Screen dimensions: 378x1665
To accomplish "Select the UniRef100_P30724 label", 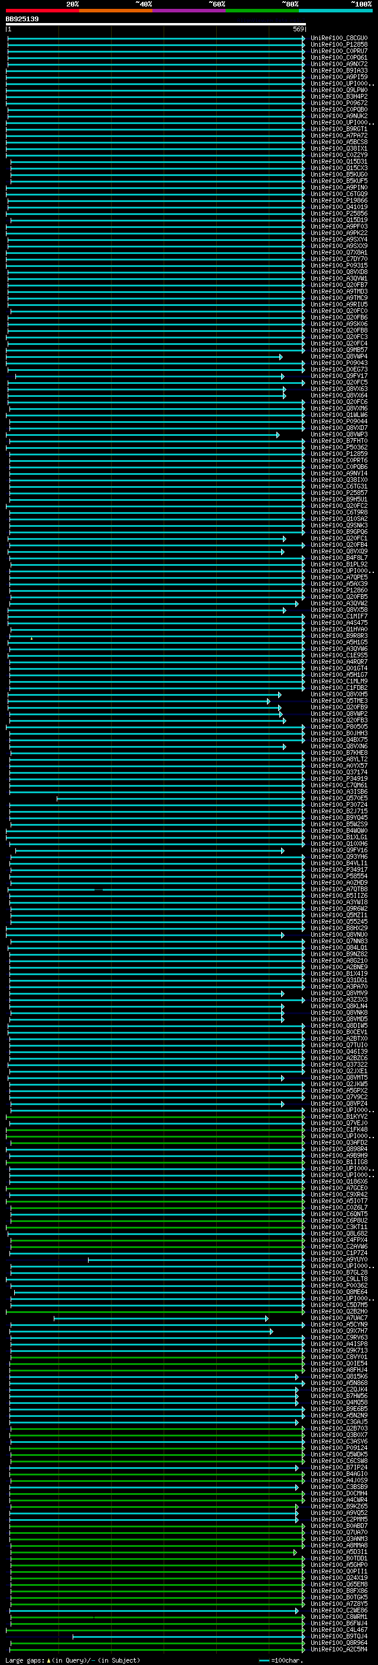I will click(338, 804).
